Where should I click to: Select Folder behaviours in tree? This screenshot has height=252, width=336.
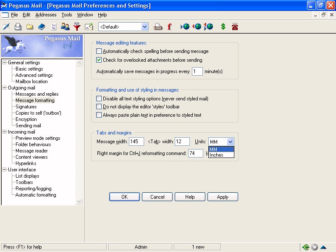pos(33,144)
